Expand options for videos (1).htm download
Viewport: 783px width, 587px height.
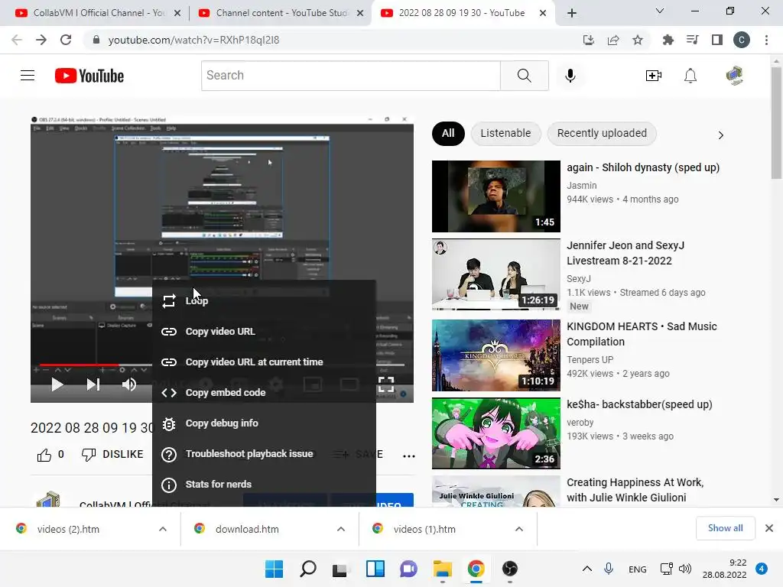click(x=519, y=529)
